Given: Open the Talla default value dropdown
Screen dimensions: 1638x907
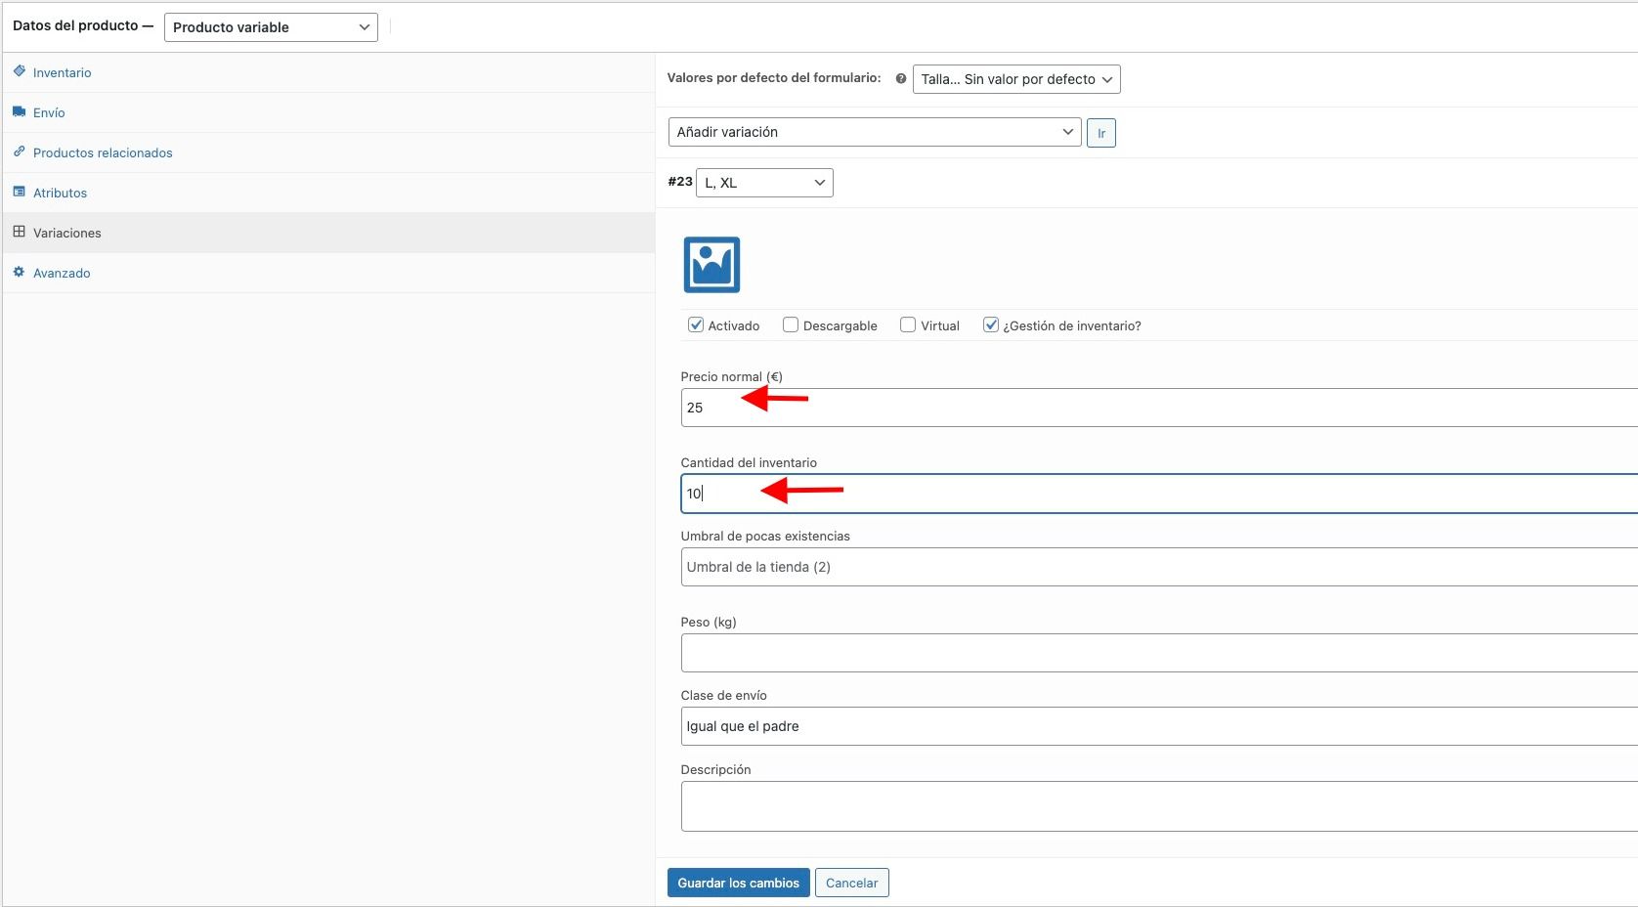Looking at the screenshot, I should tap(1016, 79).
